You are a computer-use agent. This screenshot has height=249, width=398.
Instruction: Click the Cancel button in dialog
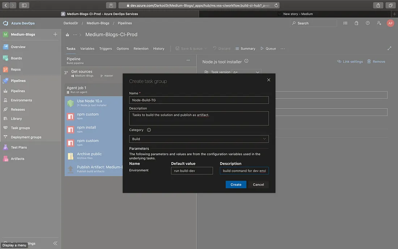(x=258, y=185)
